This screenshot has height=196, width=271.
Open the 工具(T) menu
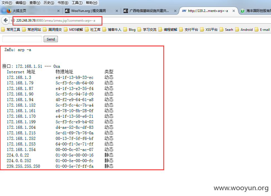[x=77, y=2]
